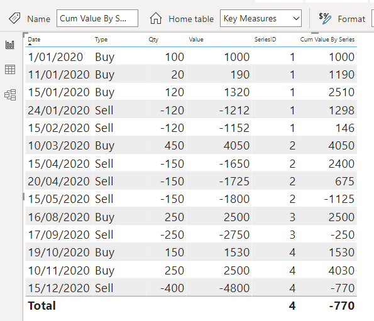The image size is (374, 321).
Task: Click the Value cell -4800
Action: pos(234,288)
